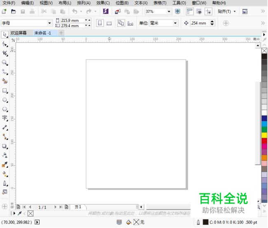Switch to the 未命名 -1 document tab
Screen dimensions: 268x228
[42, 33]
